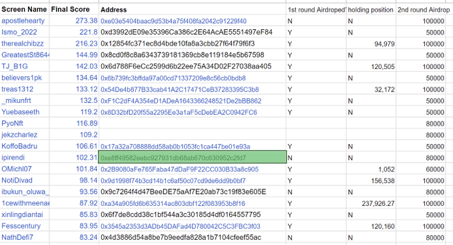453x245 pixels.
Task: Select the final score 221.8 cell
Action: click(74, 33)
